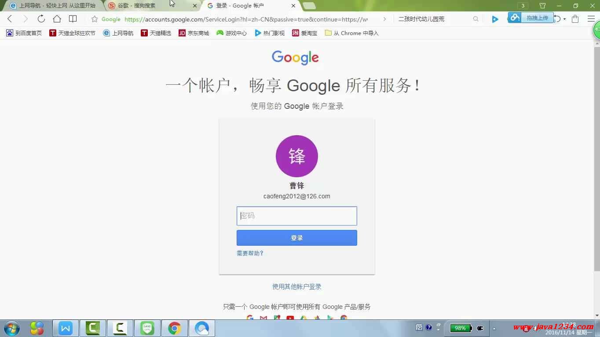This screenshot has height=337, width=600.
Task: Open the undo-closed-tab dropdown arrow
Action: [564, 19]
